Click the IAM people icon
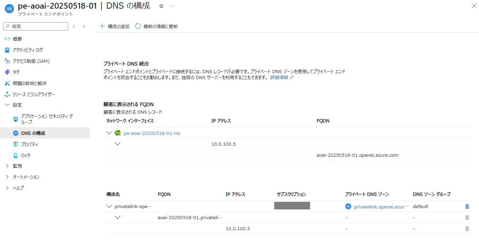479x241 pixels. click(7, 61)
